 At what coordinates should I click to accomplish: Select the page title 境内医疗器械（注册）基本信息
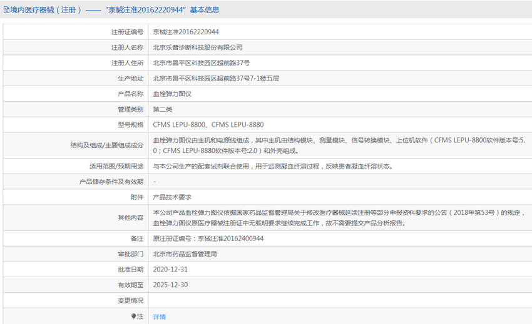(x=115, y=10)
